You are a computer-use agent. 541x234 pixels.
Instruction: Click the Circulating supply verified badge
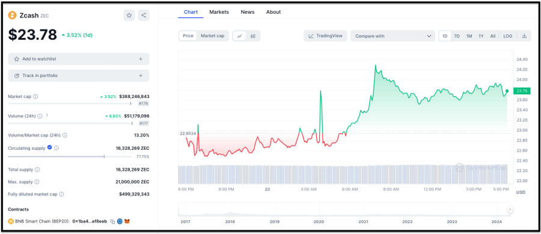(50, 147)
